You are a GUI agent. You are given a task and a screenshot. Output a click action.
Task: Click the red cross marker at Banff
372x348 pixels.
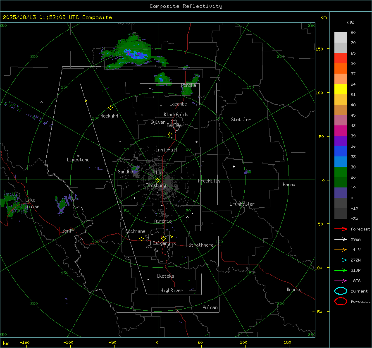[59, 230]
